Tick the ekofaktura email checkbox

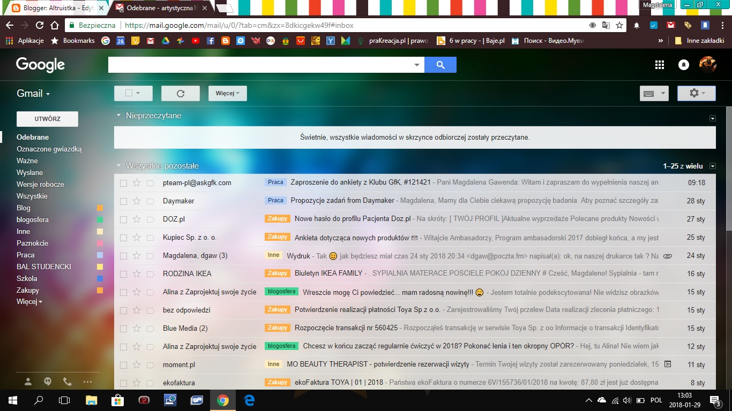click(x=123, y=383)
